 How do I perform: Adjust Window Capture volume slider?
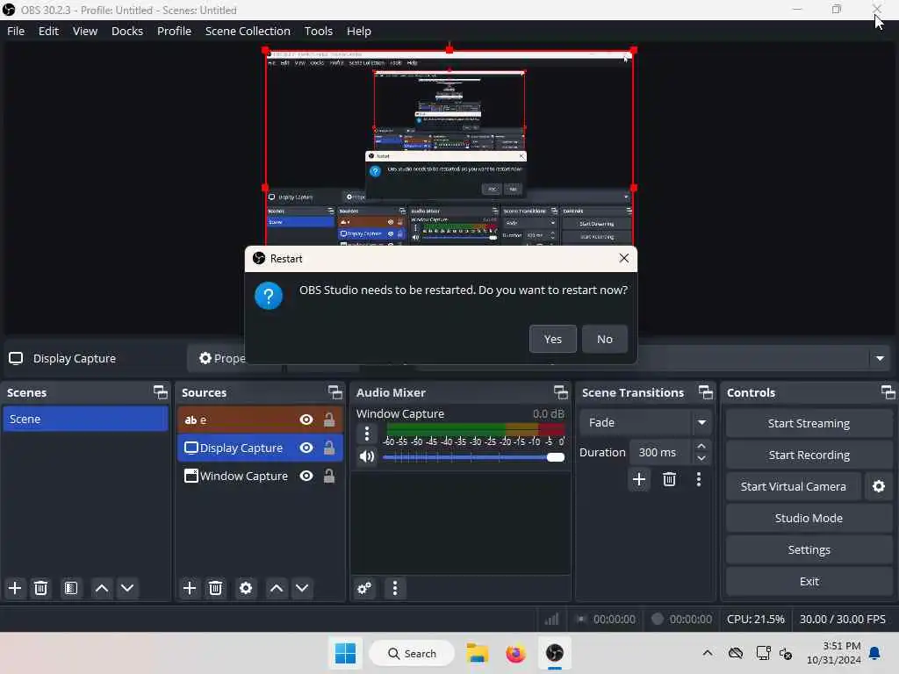473,457
